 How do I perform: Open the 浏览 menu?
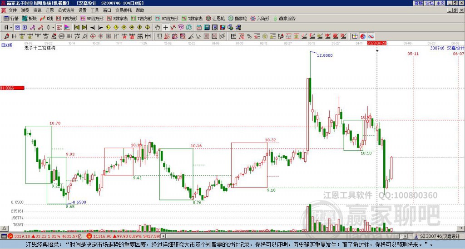point(25,10)
